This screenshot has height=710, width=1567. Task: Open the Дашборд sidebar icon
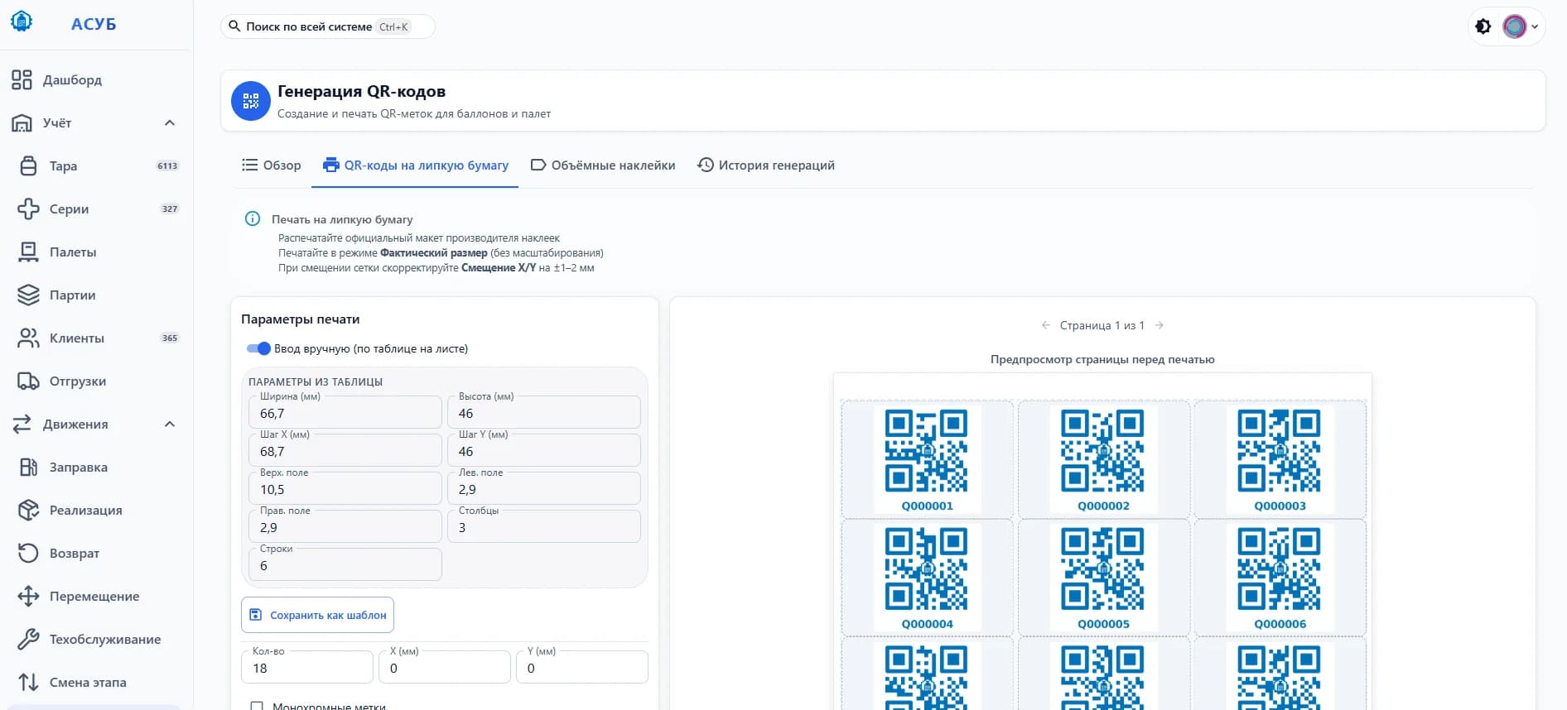point(22,79)
